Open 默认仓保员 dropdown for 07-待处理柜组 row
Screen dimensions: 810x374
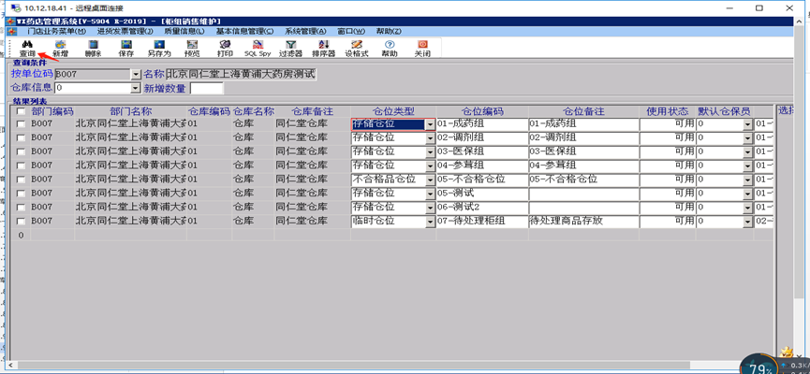[x=747, y=222]
